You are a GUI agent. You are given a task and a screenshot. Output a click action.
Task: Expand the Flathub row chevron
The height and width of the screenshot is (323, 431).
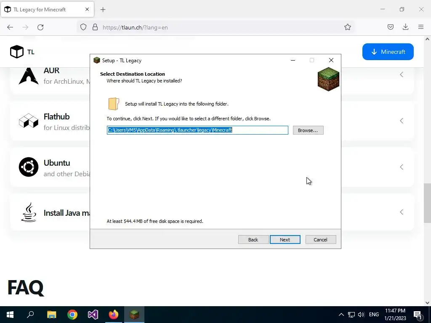point(402,121)
